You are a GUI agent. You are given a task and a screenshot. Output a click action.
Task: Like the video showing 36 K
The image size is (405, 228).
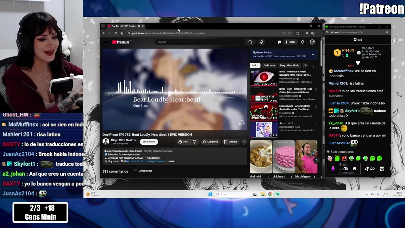[183, 142]
